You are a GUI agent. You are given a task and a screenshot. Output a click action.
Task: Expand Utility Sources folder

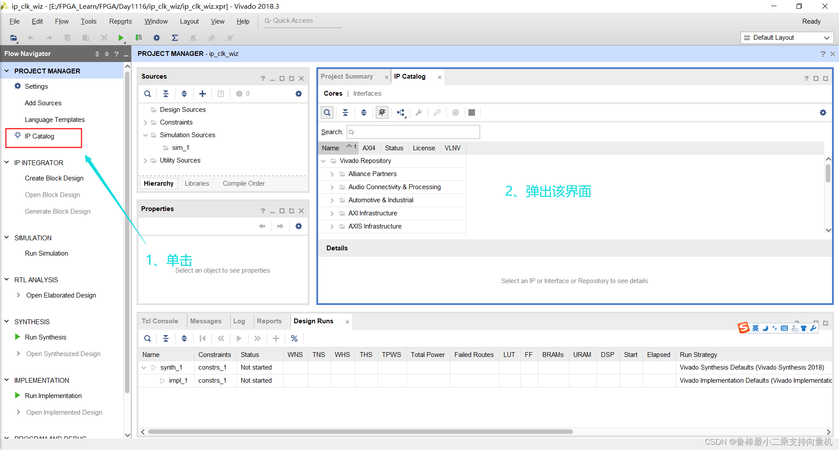click(146, 161)
